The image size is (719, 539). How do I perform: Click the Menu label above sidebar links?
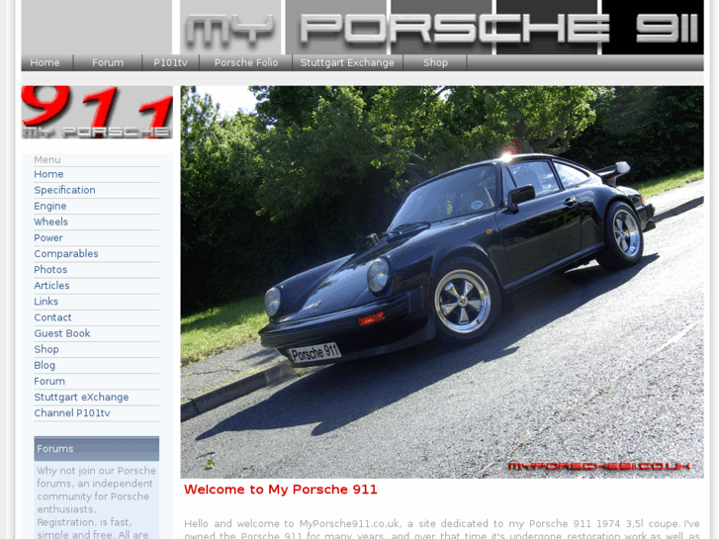pos(47,159)
